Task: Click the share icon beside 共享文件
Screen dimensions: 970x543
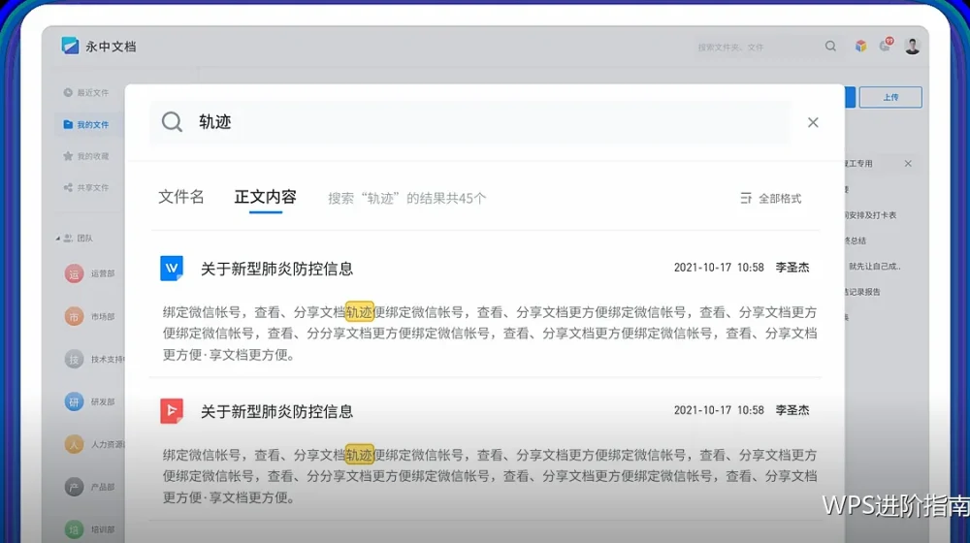Action: point(68,187)
